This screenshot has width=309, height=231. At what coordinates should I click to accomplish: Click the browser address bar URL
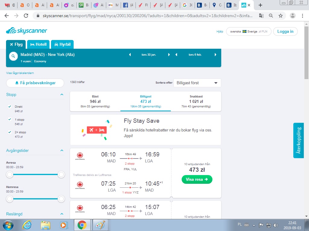tap(148, 16)
